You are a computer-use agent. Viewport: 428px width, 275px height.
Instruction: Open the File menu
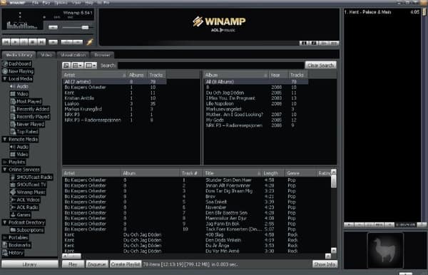[x=36, y=3]
